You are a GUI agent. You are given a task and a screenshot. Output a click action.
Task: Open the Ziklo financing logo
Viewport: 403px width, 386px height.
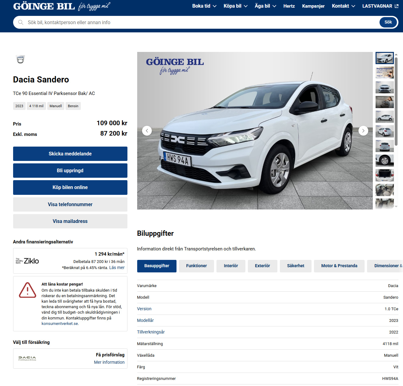(x=27, y=261)
